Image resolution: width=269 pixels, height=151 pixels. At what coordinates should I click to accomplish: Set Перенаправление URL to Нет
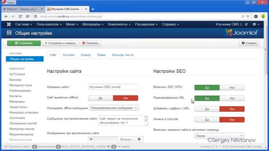232,99
